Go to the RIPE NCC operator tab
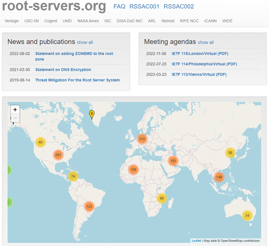Image resolution: width=269 pixels, height=246 pixels. pos(189,21)
